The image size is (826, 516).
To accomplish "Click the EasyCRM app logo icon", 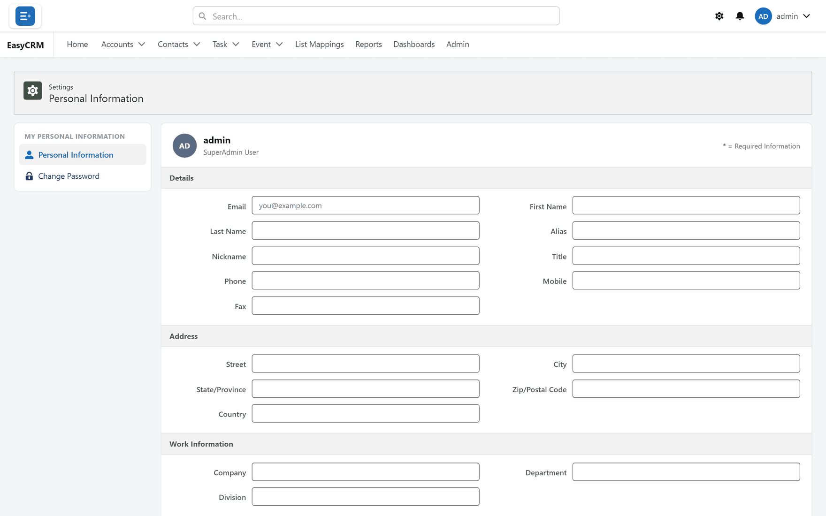I will 25,16.
